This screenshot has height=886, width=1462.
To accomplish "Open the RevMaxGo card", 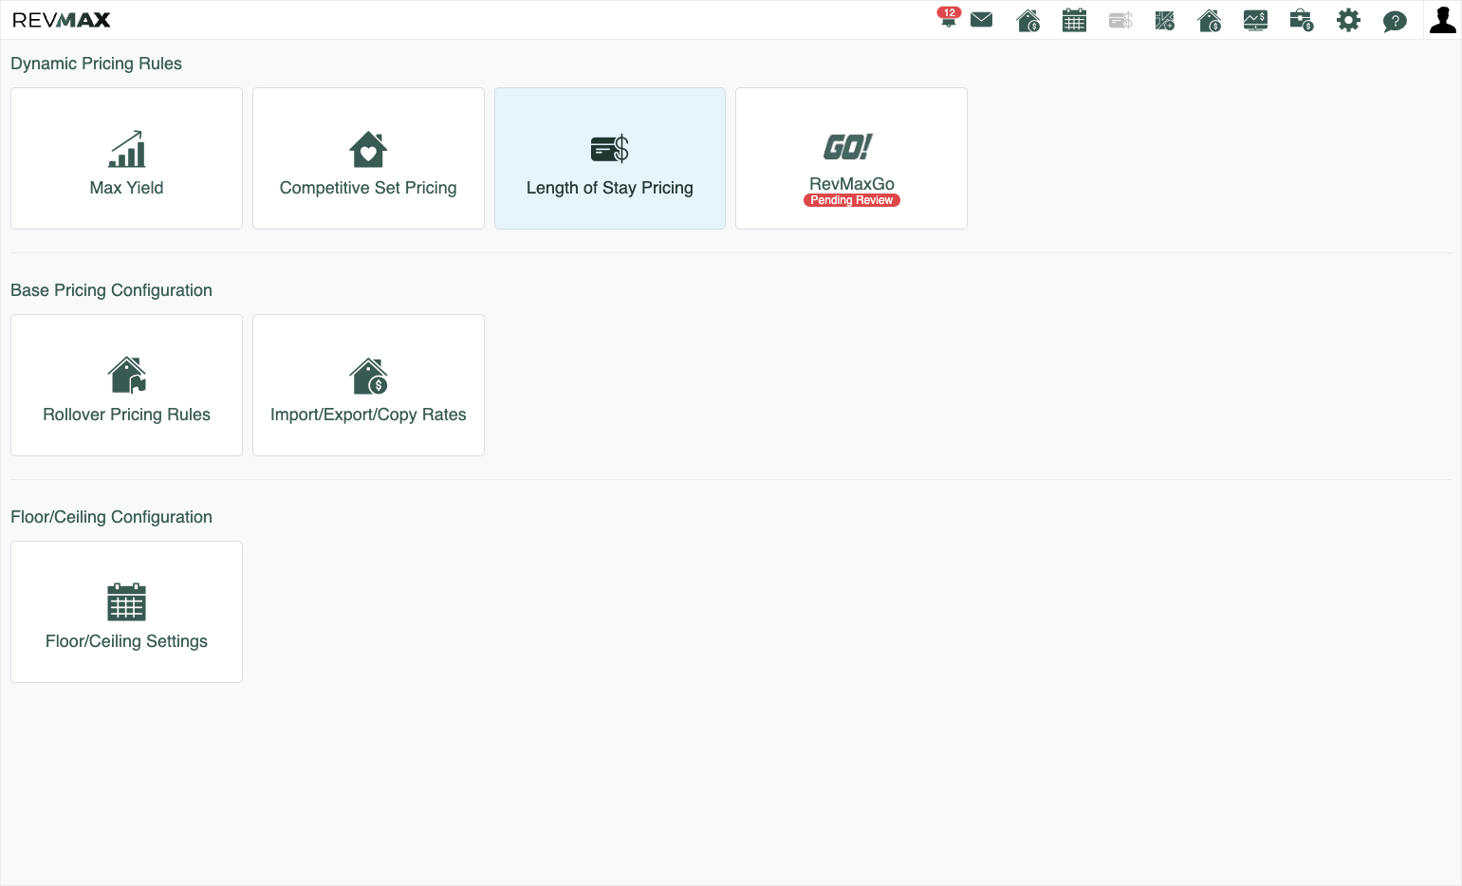I will pyautogui.click(x=851, y=158).
